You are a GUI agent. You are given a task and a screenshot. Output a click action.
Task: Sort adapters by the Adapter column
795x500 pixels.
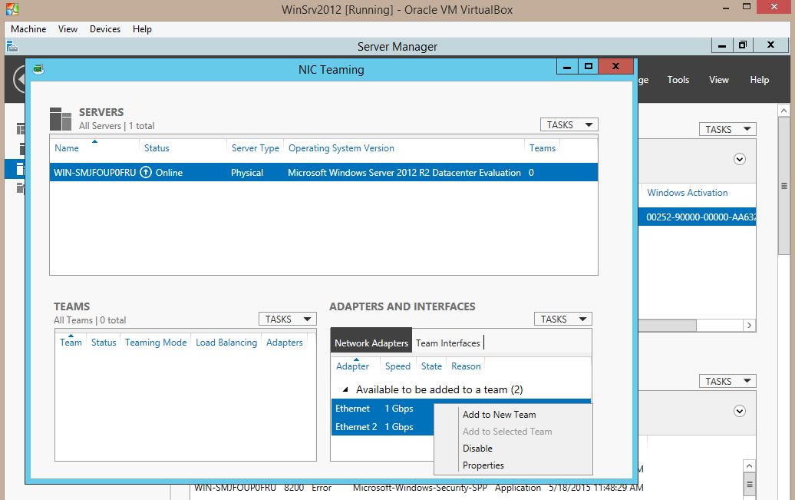tap(352, 366)
